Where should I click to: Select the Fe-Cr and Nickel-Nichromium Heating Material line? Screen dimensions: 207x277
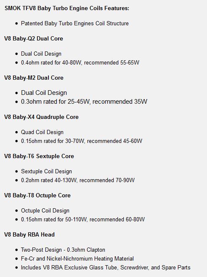77,259
